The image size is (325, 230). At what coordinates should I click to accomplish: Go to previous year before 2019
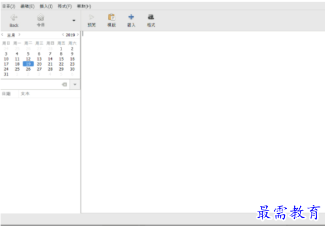coord(63,35)
